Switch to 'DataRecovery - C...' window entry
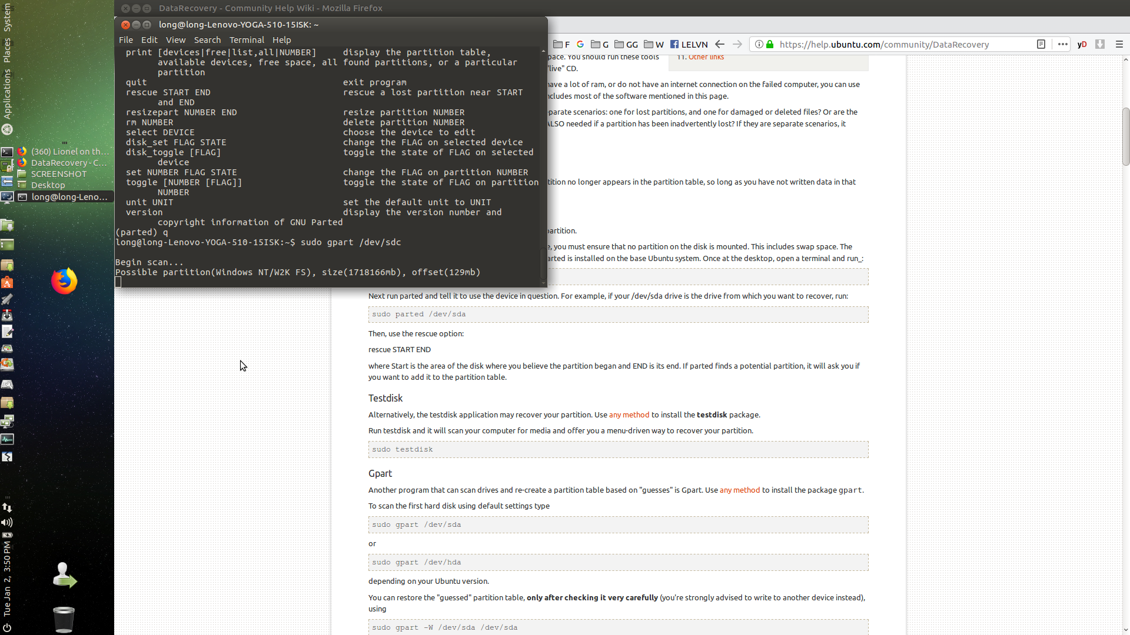1130x635 pixels. coord(64,163)
